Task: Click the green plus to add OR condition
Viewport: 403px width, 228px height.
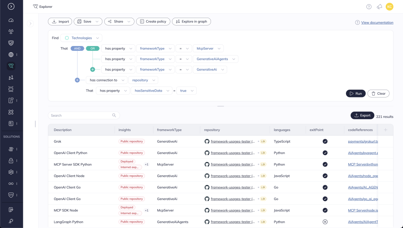Action: pyautogui.click(x=92, y=70)
